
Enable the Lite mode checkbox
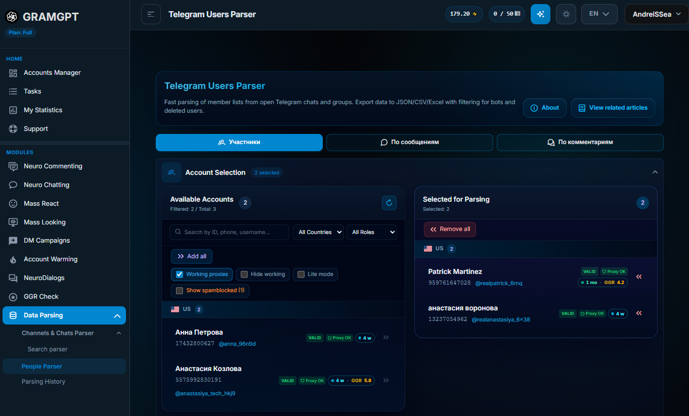tap(301, 274)
